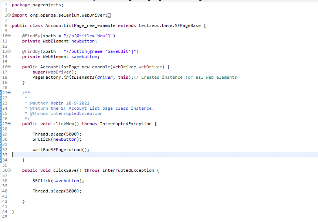This screenshot has height=222, width=318.
Task: Click SFClick(newbutton) on line 30
Action: click(57, 139)
